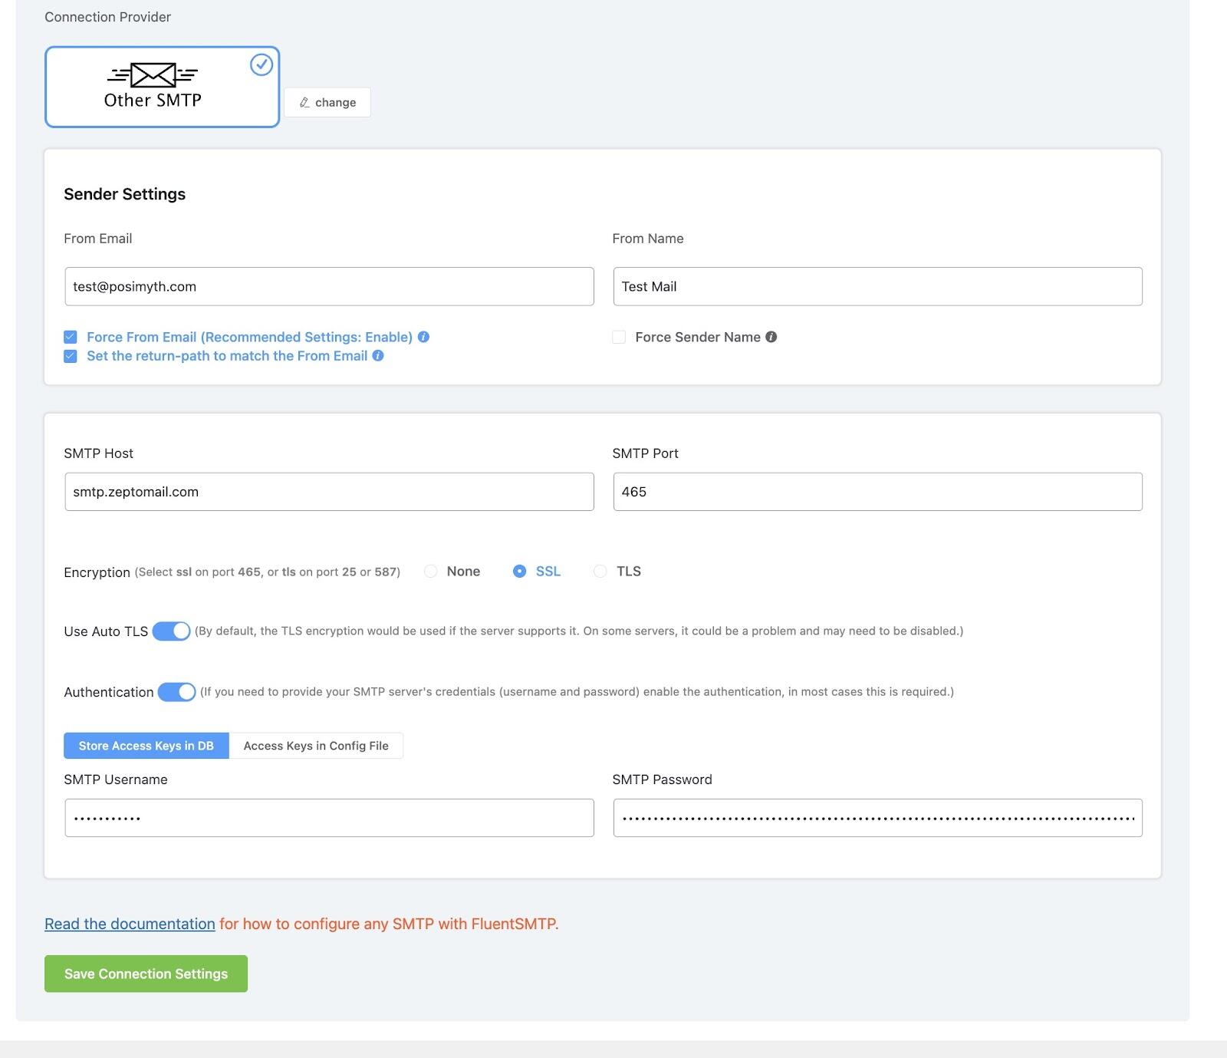Click the return-path setting info icon
Viewport: 1227px width, 1058px height.
(377, 355)
